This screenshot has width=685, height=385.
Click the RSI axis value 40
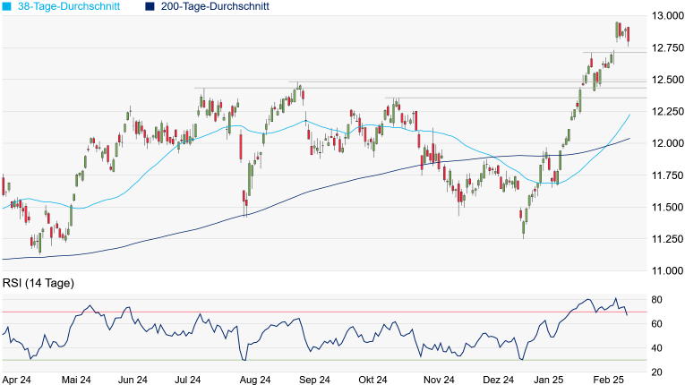click(x=656, y=348)
